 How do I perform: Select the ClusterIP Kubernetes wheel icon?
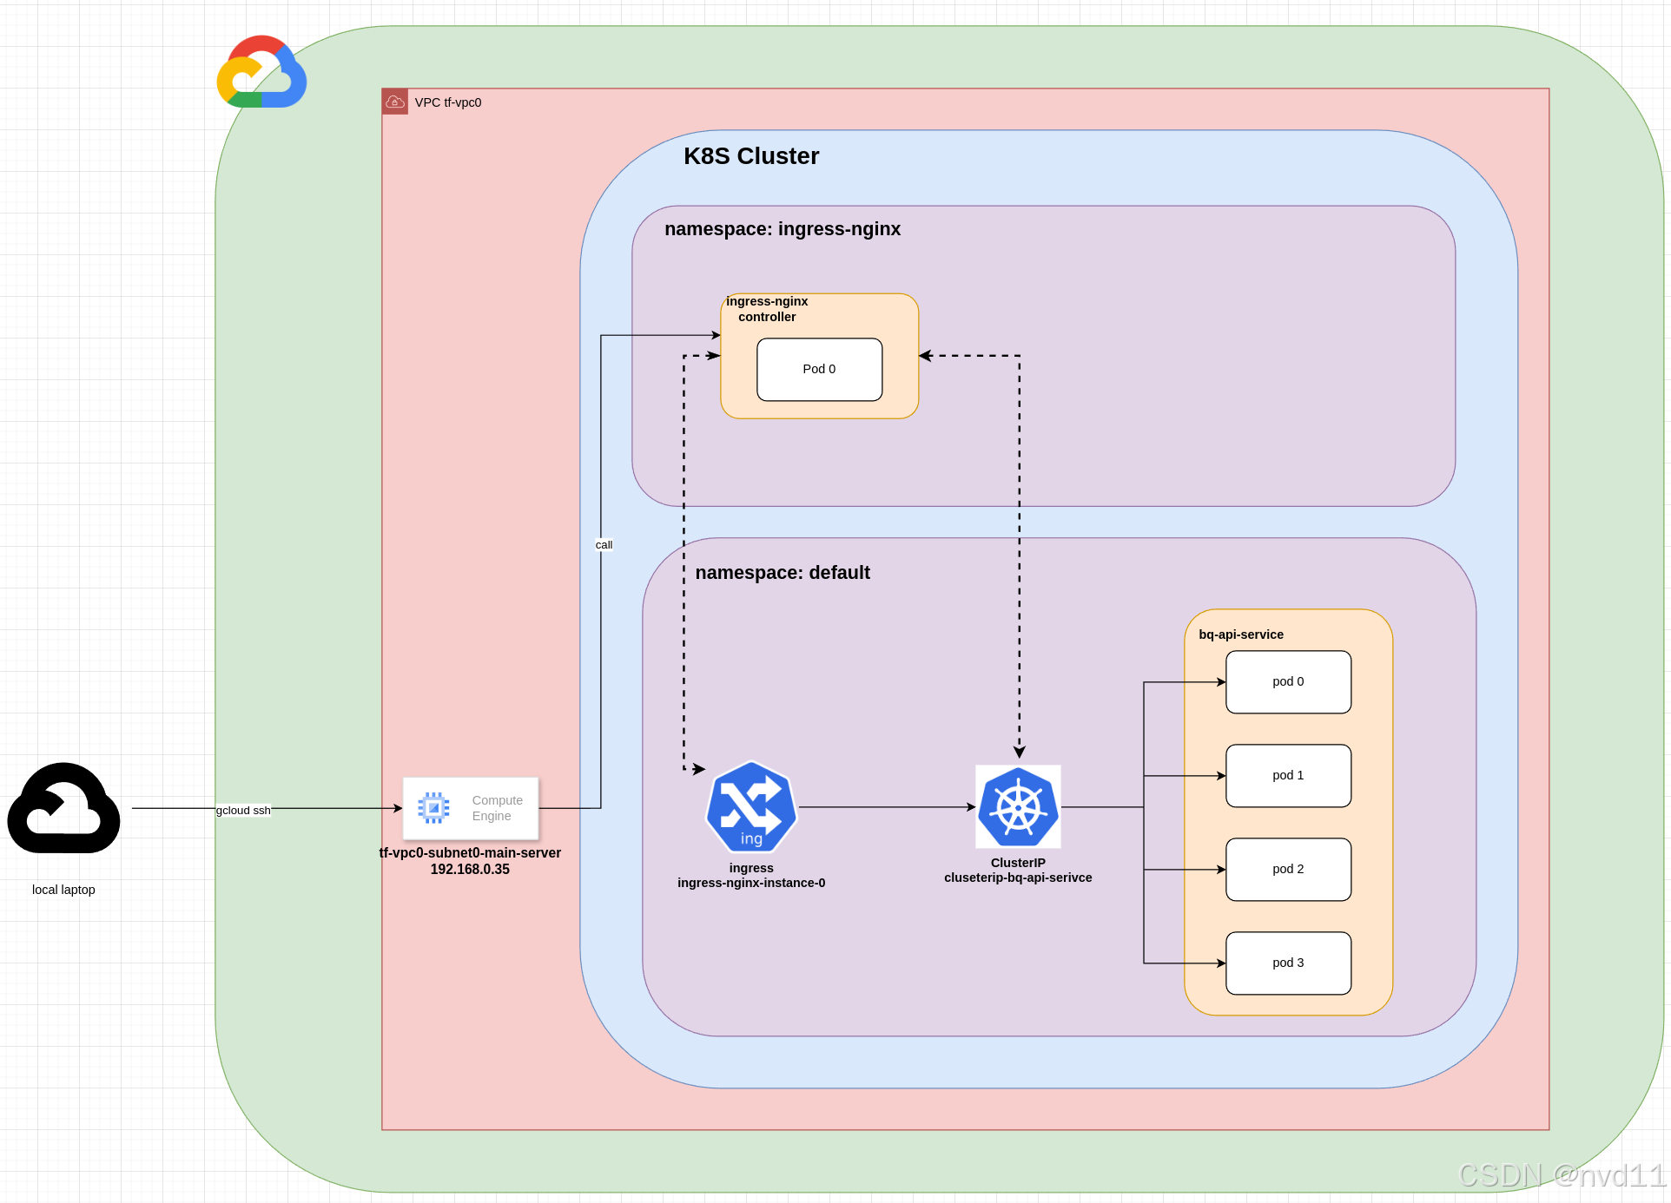(x=1018, y=806)
